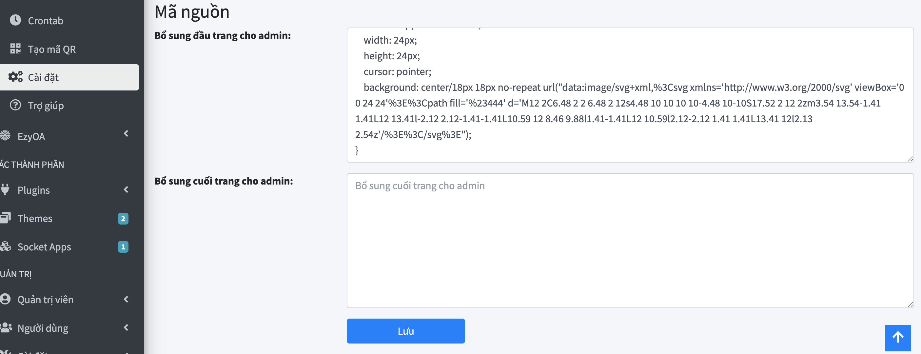
Task: Click the QR code icon
Action: tap(15, 49)
